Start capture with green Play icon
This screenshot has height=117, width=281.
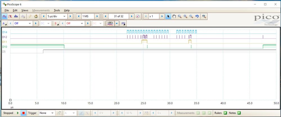(18, 113)
